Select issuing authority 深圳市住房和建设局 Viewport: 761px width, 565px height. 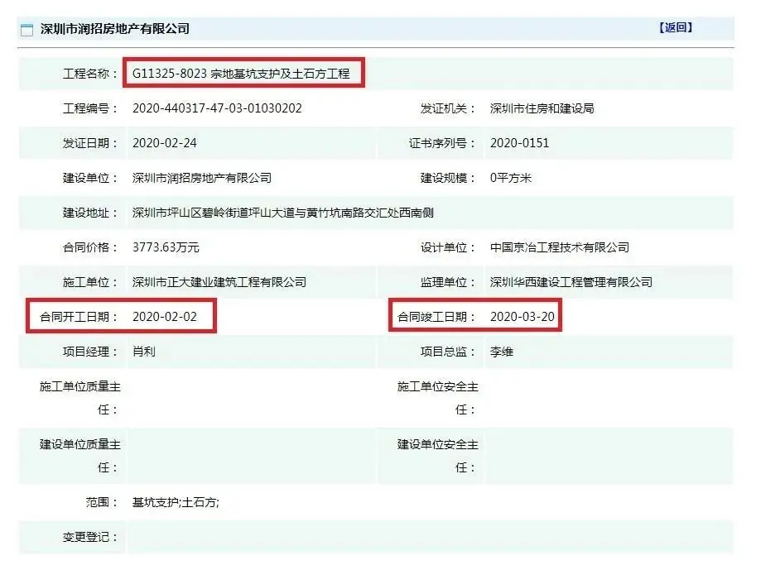[x=542, y=108]
